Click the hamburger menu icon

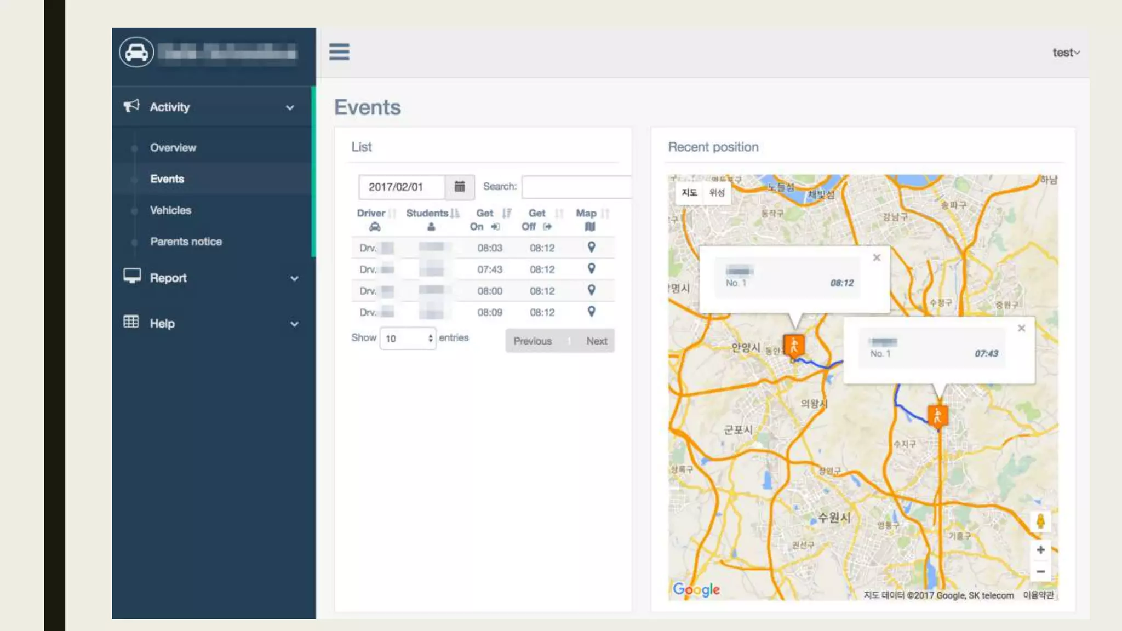(339, 52)
